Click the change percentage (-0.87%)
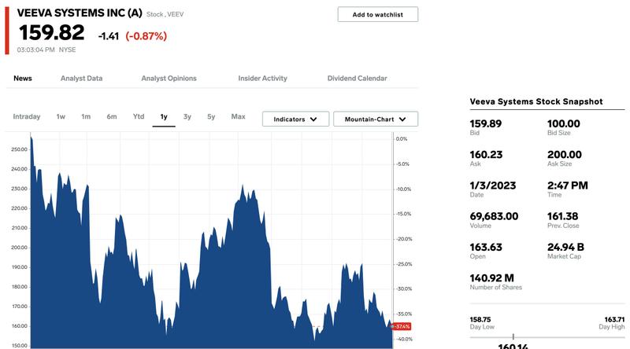Viewport: 630px width, 349px height. (x=146, y=36)
